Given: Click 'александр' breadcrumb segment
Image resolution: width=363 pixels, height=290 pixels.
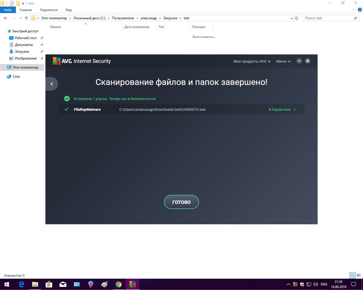Looking at the screenshot, I should (x=149, y=18).
